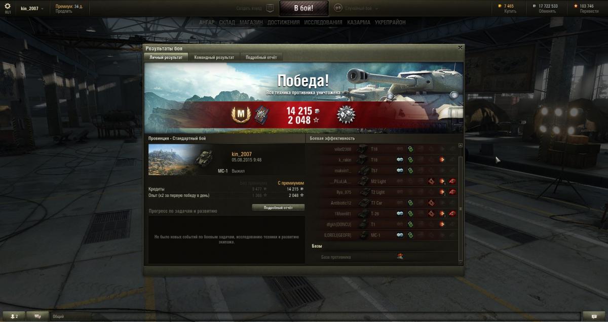The width and height of the screenshot is (608, 322).
Task: Click the platoon shield icon beside Создать взвод
Action: click(x=271, y=8)
